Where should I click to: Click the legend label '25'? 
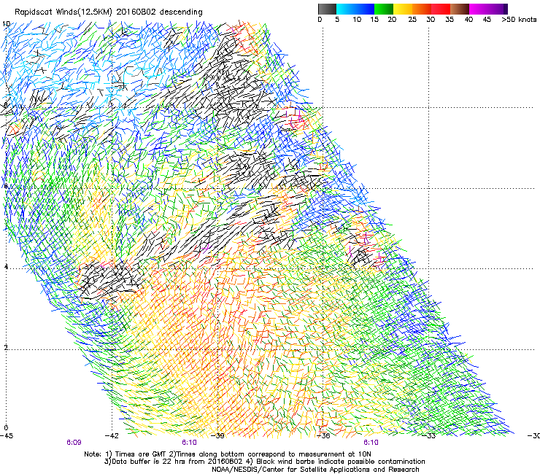point(412,20)
